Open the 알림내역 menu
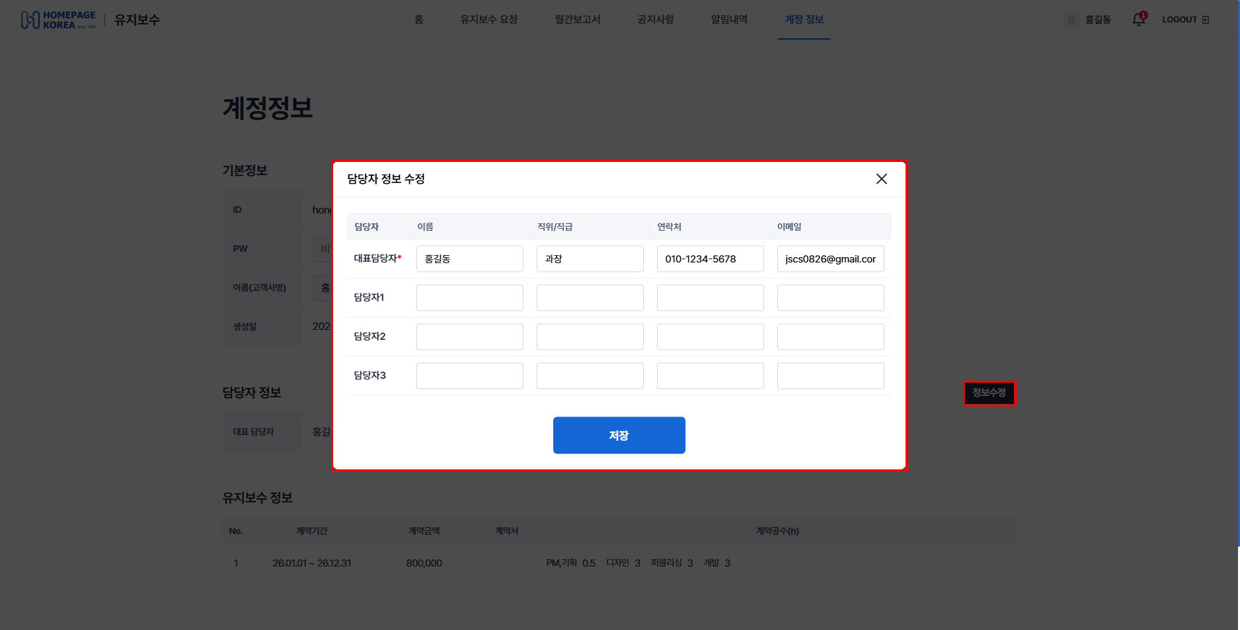Image resolution: width=1240 pixels, height=630 pixels. [x=729, y=19]
